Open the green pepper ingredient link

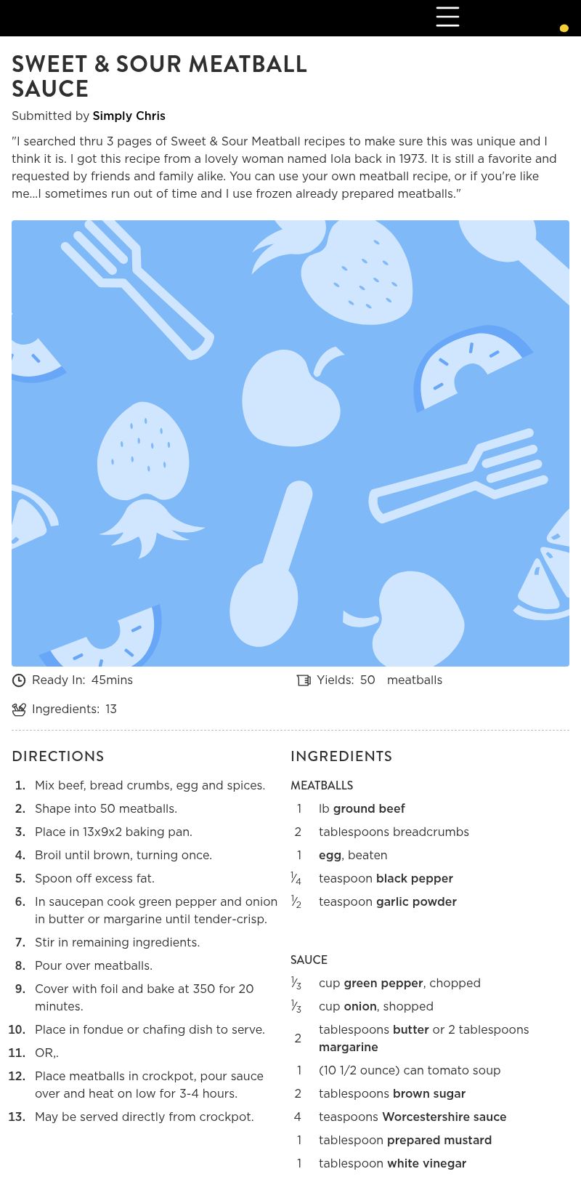tap(383, 983)
